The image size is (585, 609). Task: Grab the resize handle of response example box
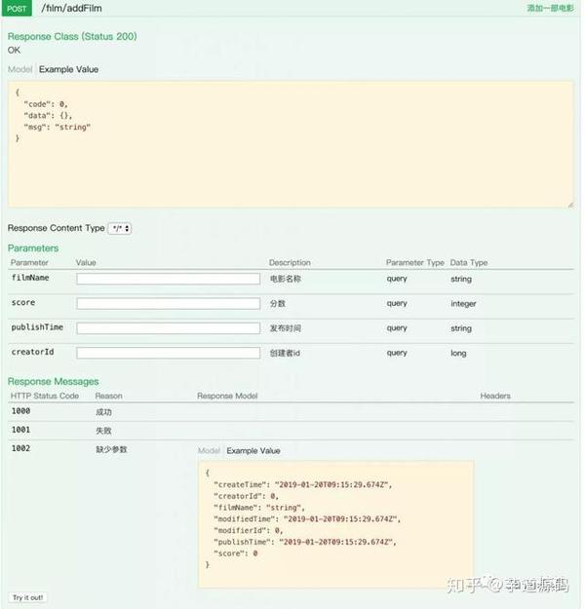click(570, 205)
